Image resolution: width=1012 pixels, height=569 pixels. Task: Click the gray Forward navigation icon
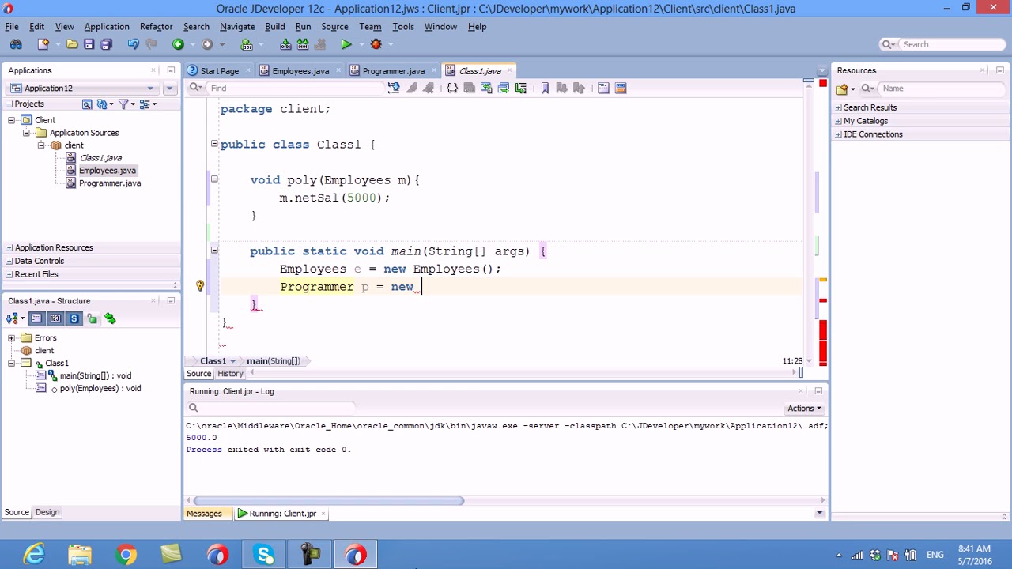207,44
